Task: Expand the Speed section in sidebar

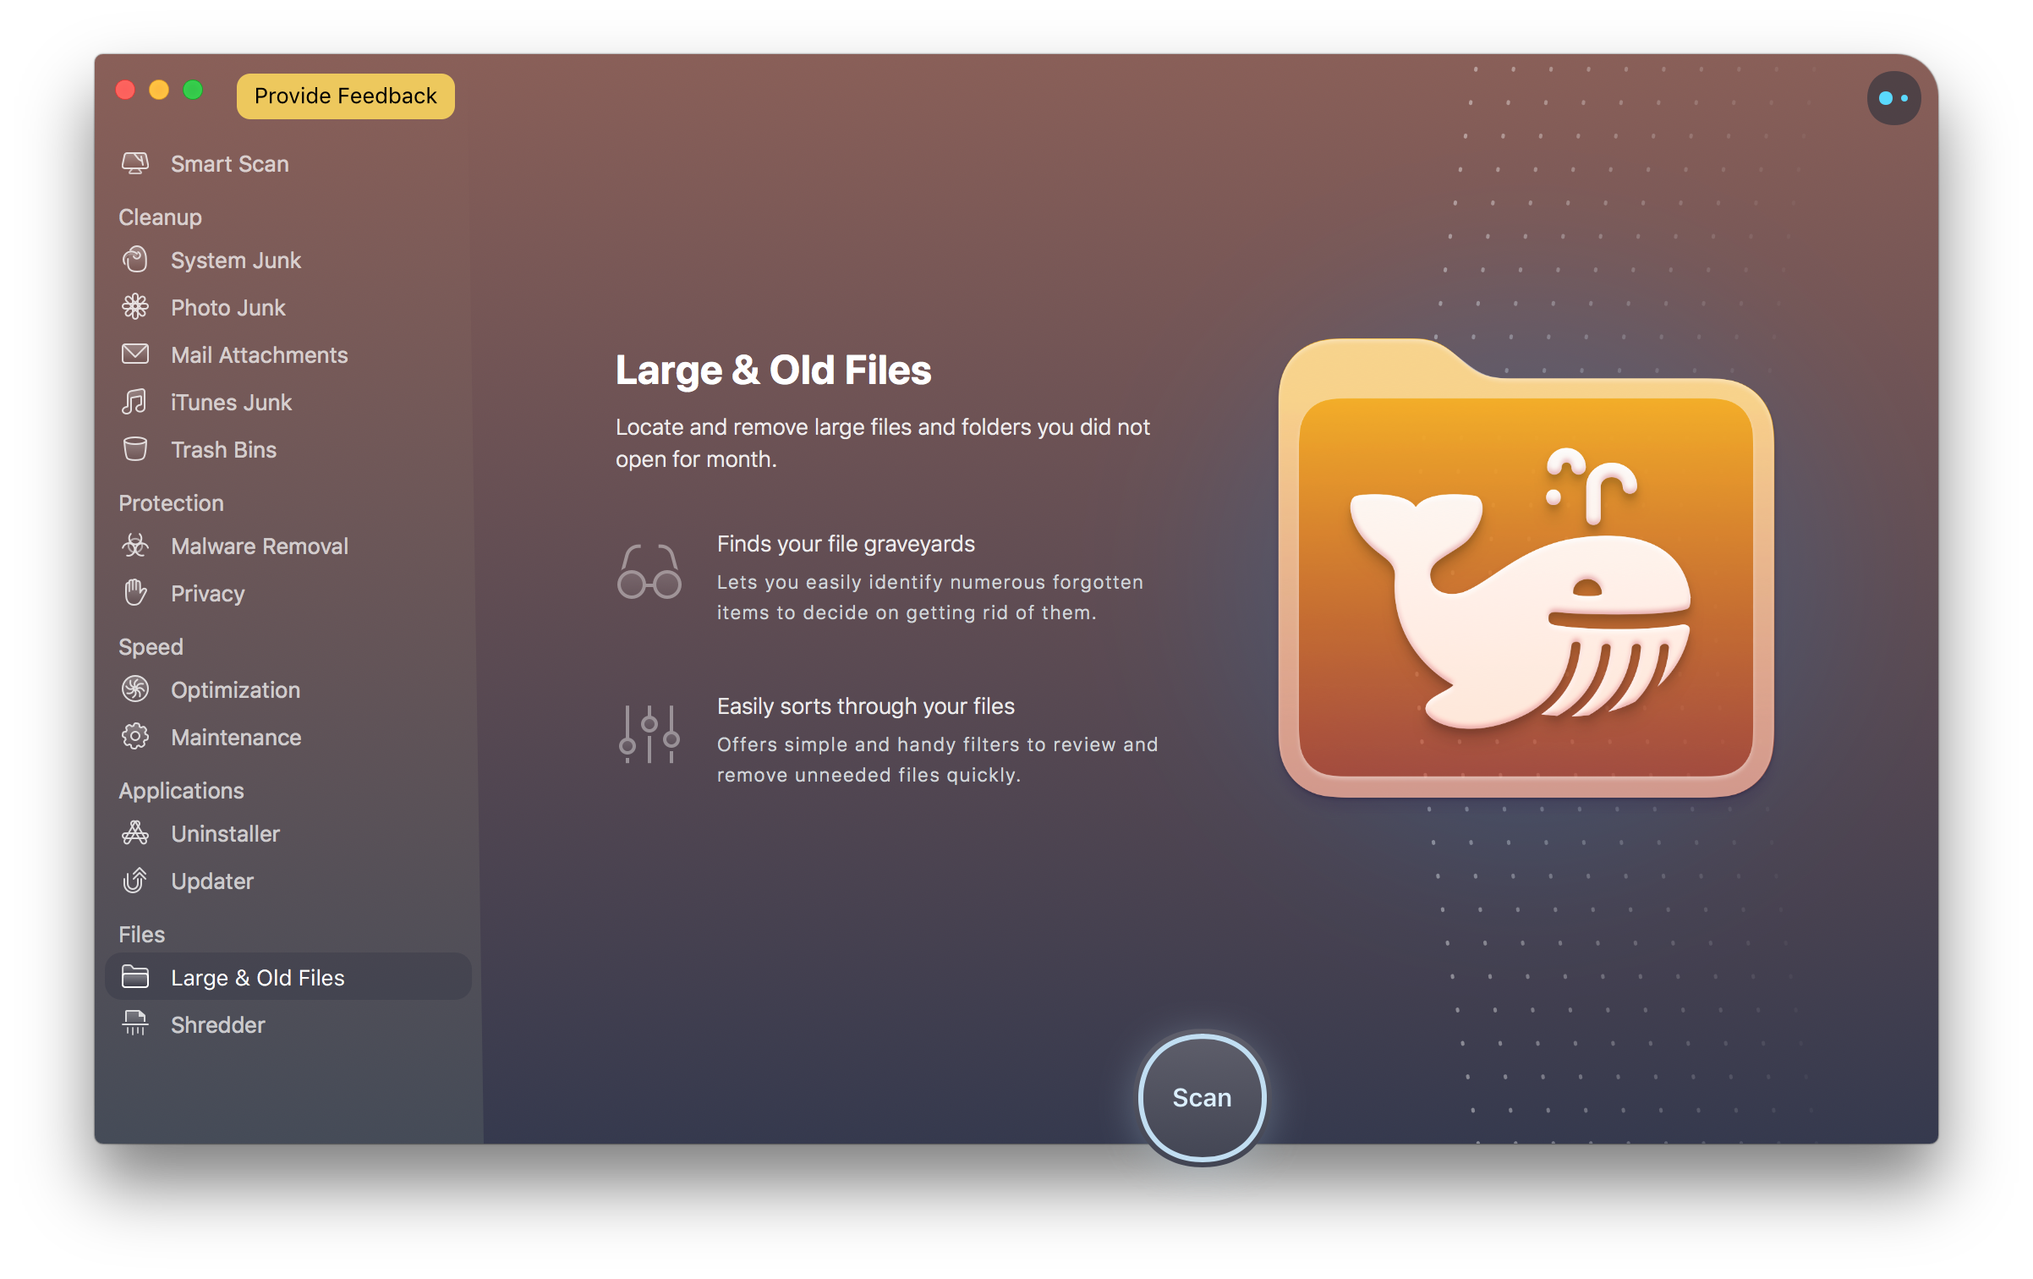Action: pyautogui.click(x=151, y=645)
